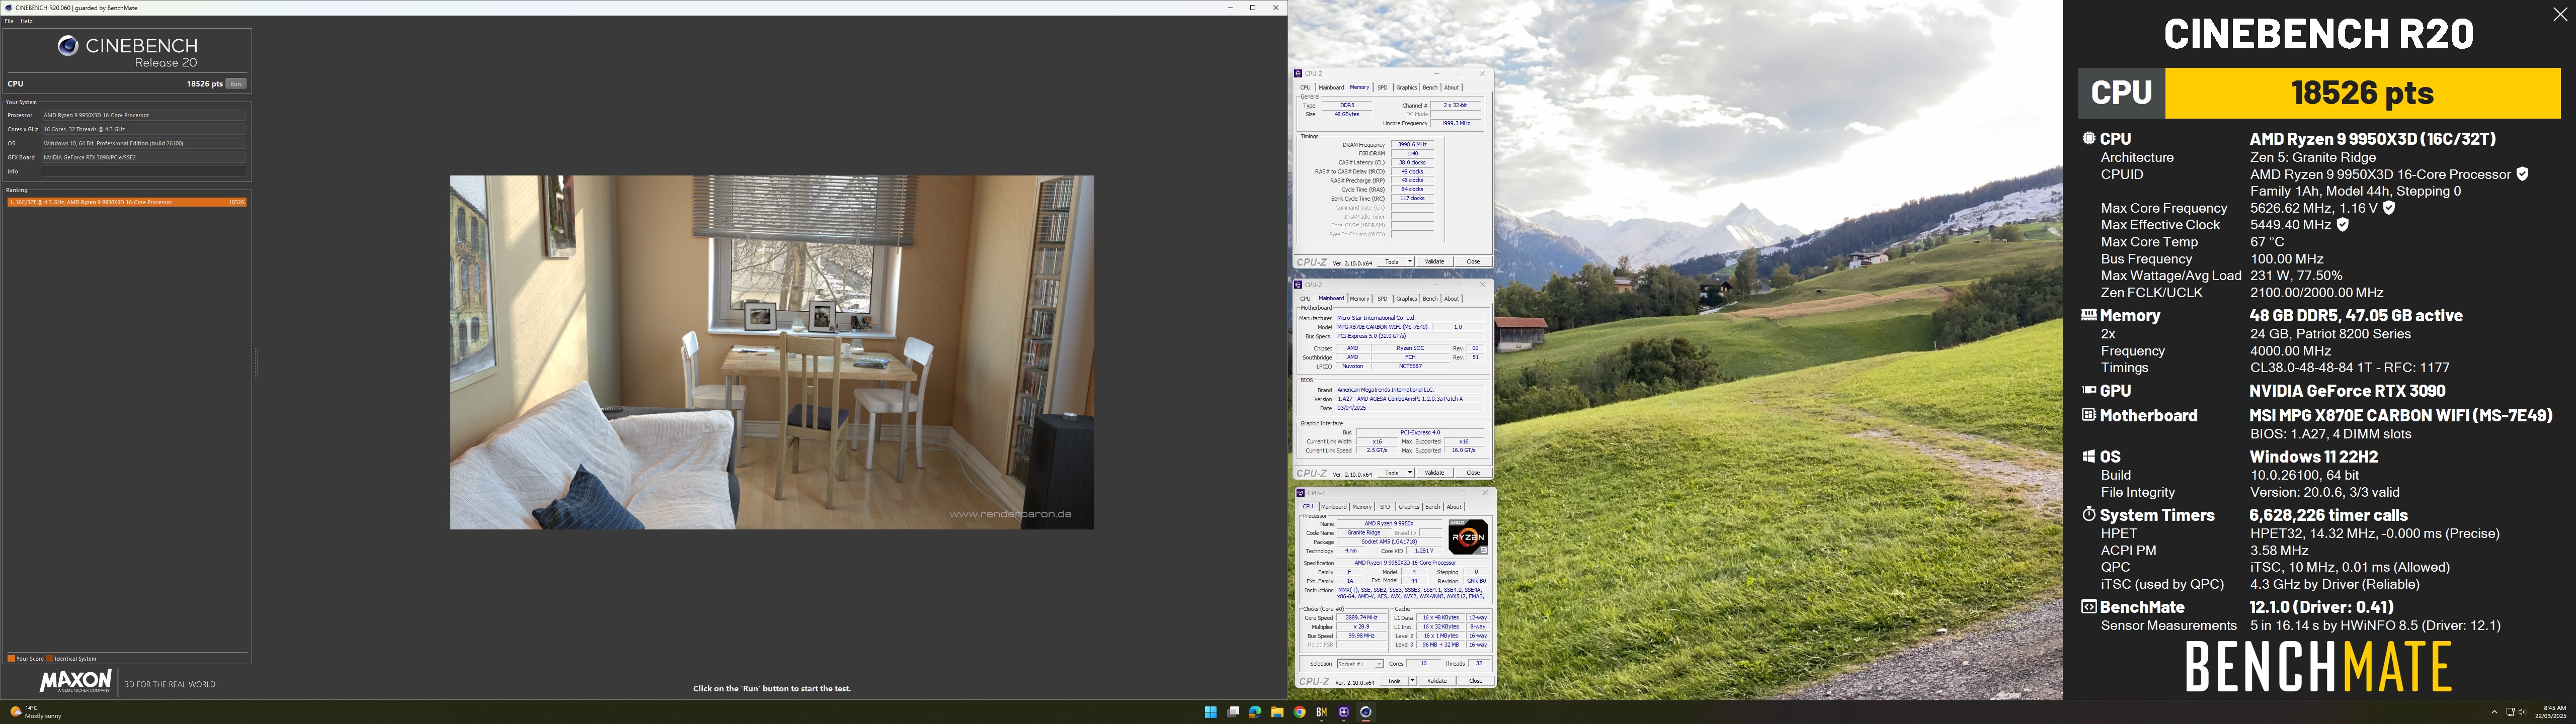The height and width of the screenshot is (724, 2576).
Task: Expand Tools dropdown arrow in bottom CPU-Z window
Action: (1413, 681)
